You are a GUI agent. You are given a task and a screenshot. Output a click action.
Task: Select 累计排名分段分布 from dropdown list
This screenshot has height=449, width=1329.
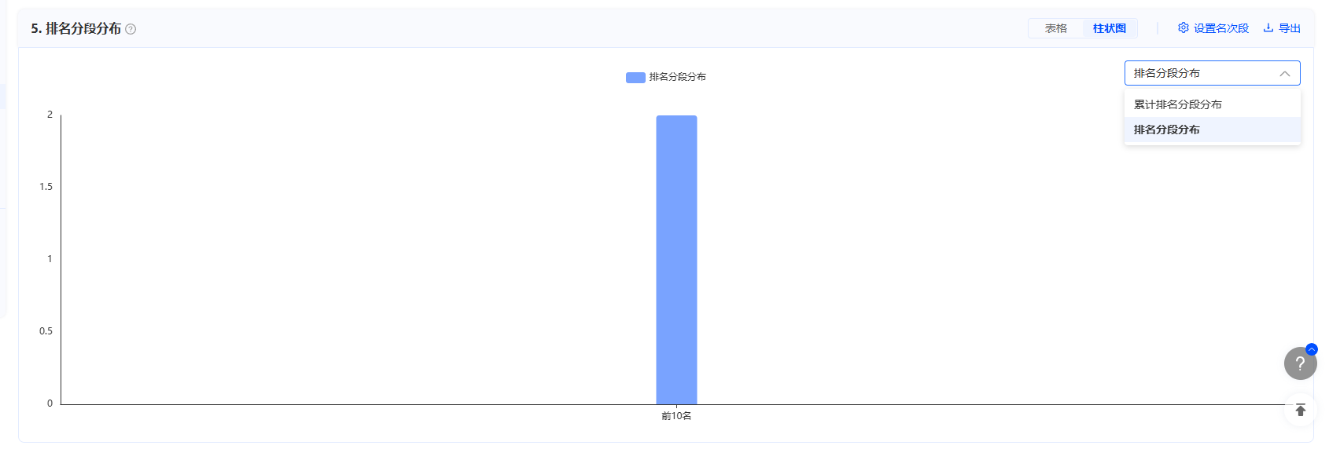coord(1212,104)
